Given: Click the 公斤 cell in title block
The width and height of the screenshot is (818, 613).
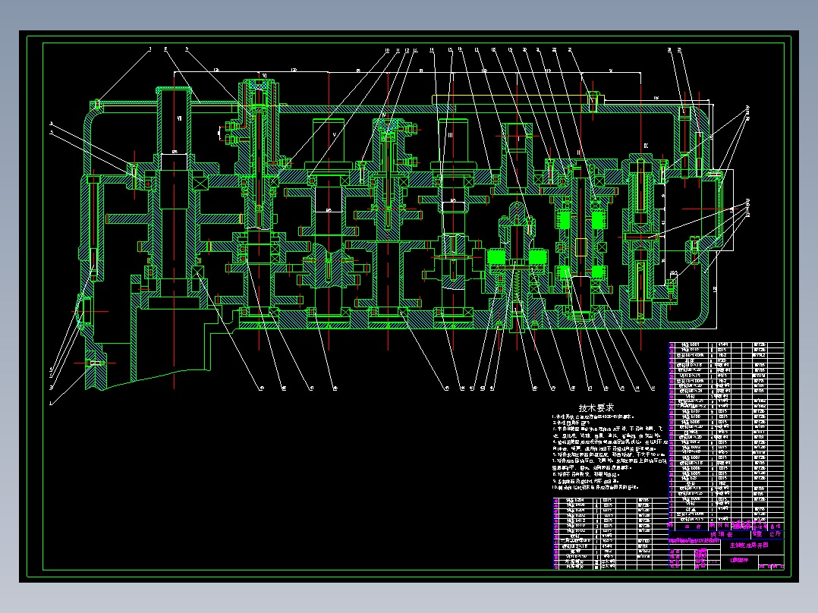Looking at the screenshot, I should click(776, 533).
